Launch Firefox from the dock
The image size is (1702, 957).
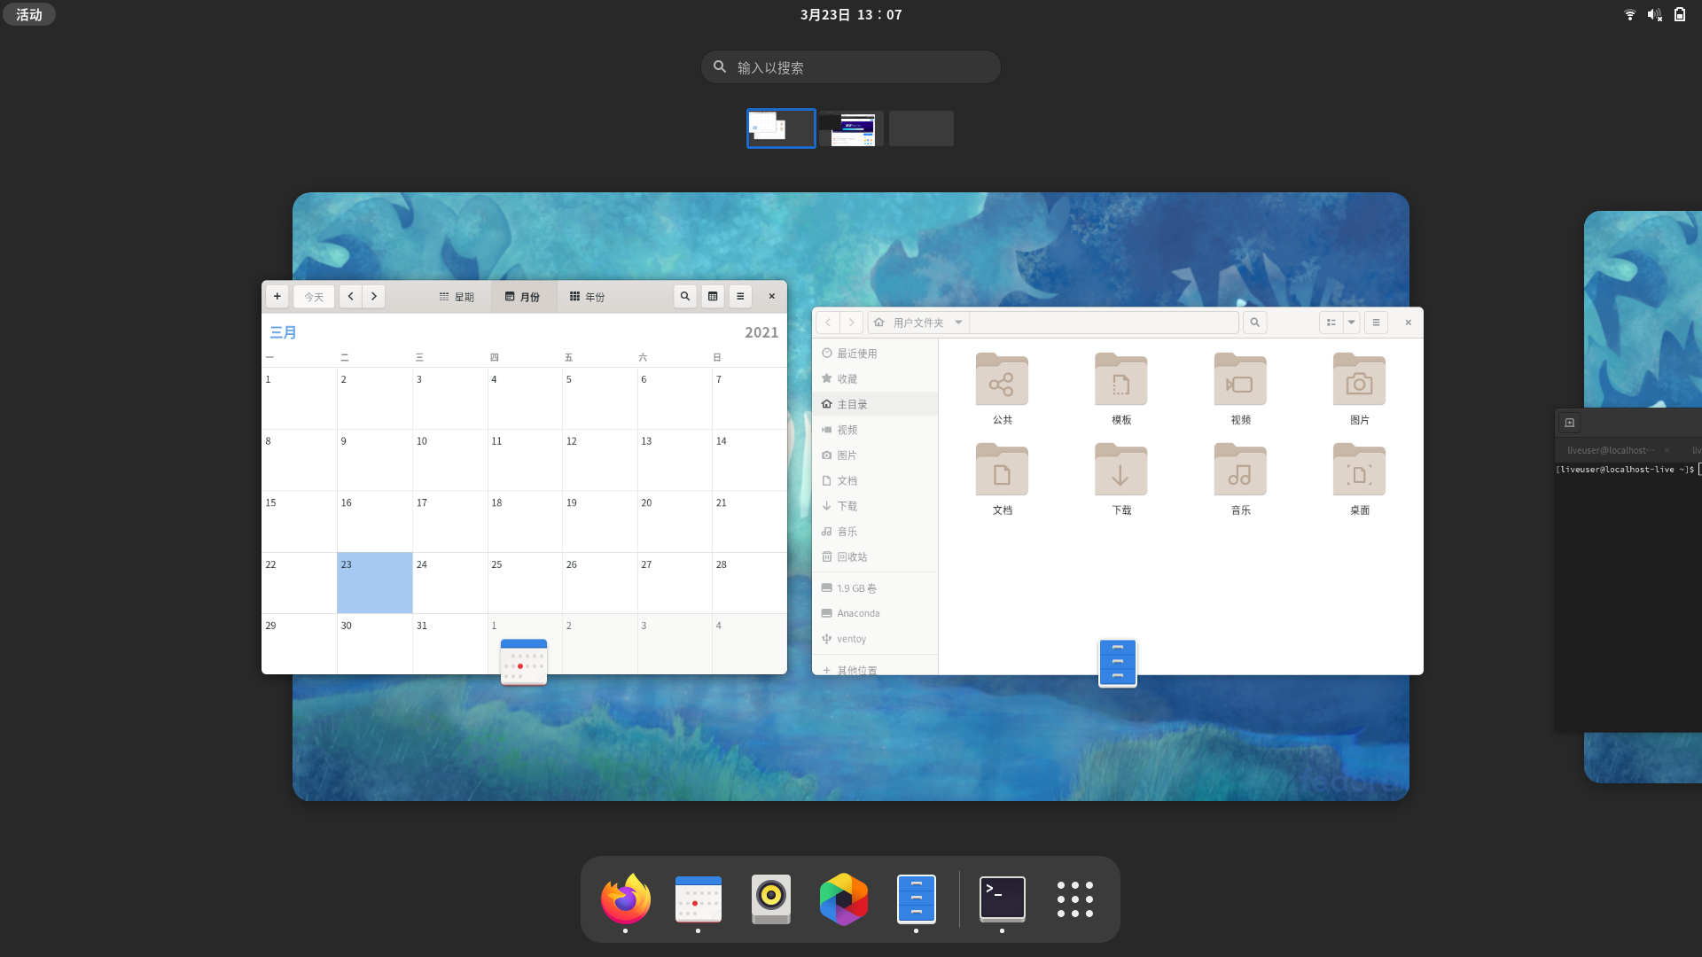(x=626, y=899)
